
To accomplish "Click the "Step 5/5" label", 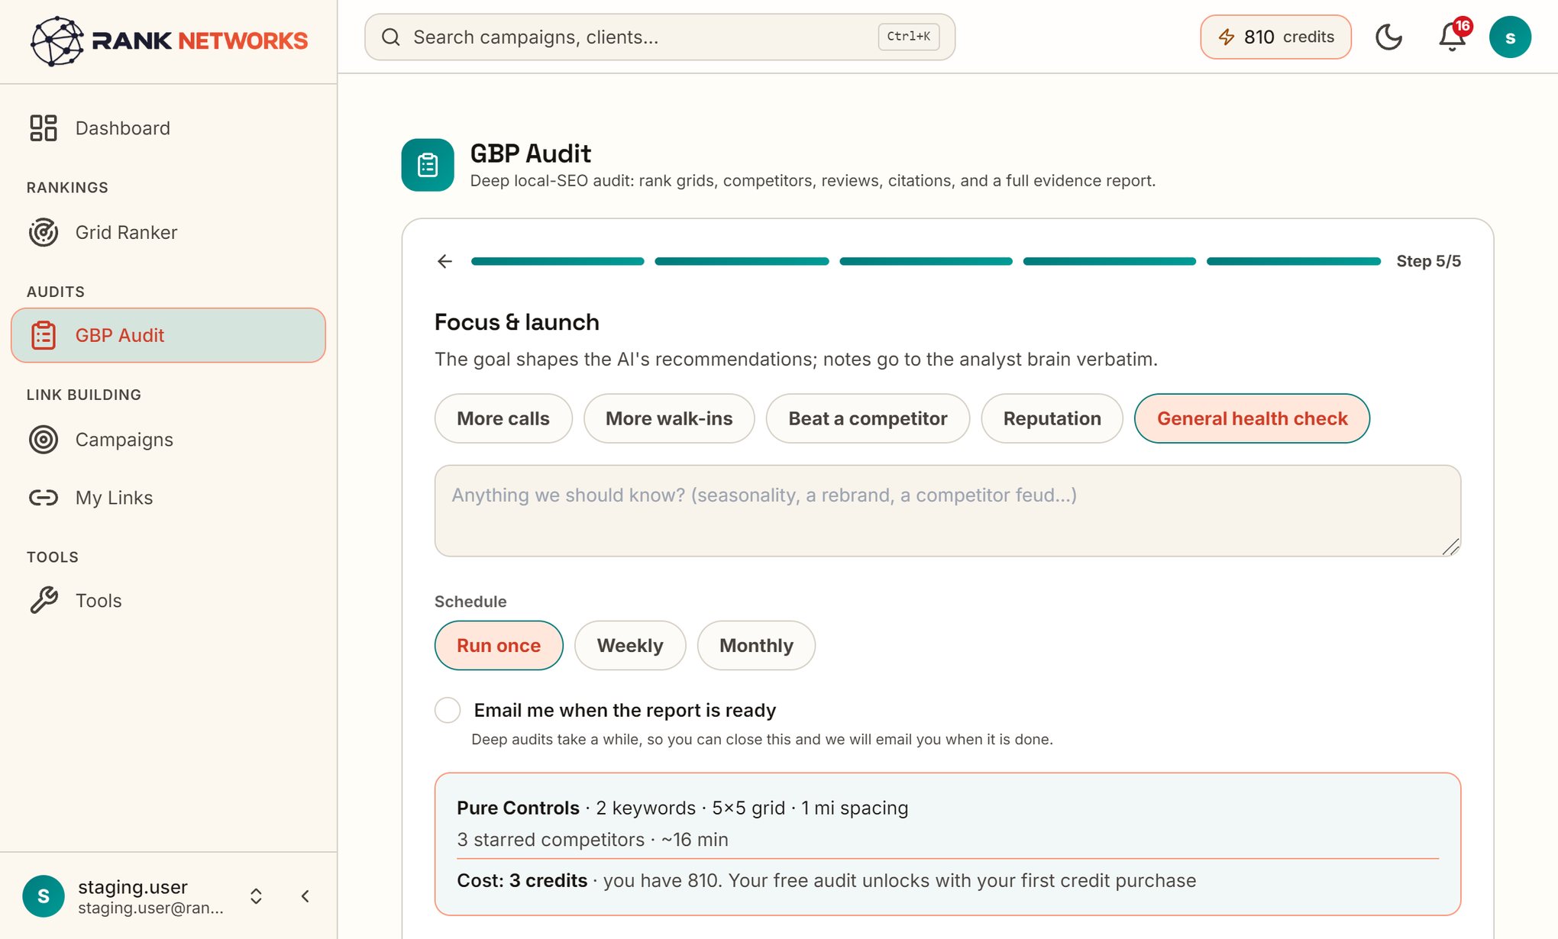I will click(x=1428, y=261).
